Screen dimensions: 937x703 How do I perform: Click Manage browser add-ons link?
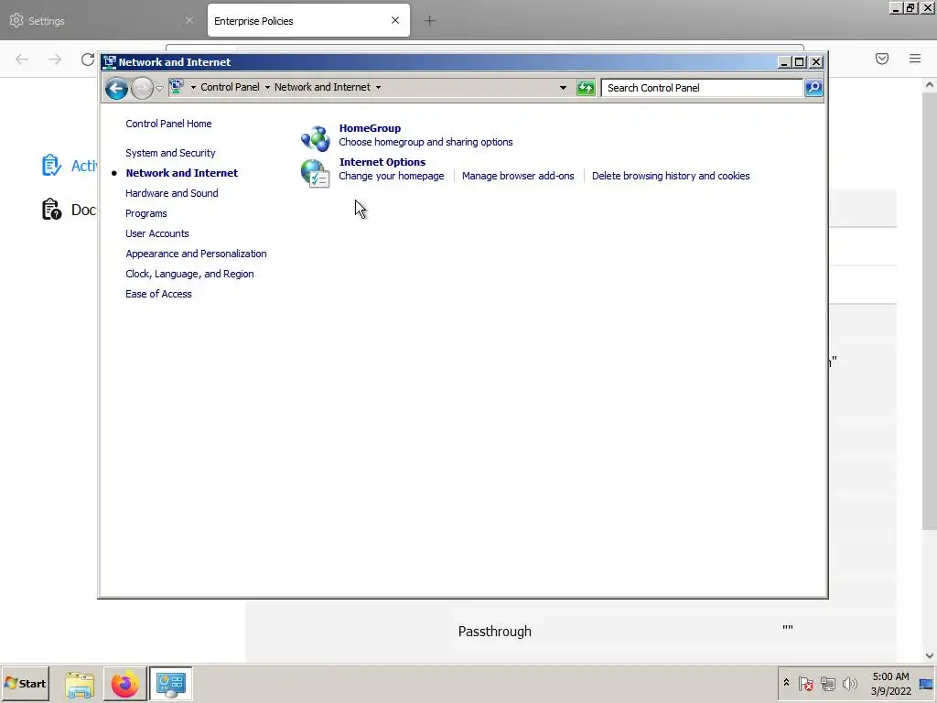518,176
